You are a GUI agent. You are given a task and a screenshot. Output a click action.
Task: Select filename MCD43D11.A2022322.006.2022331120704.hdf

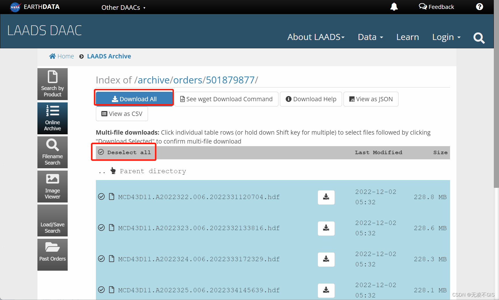[x=199, y=197]
